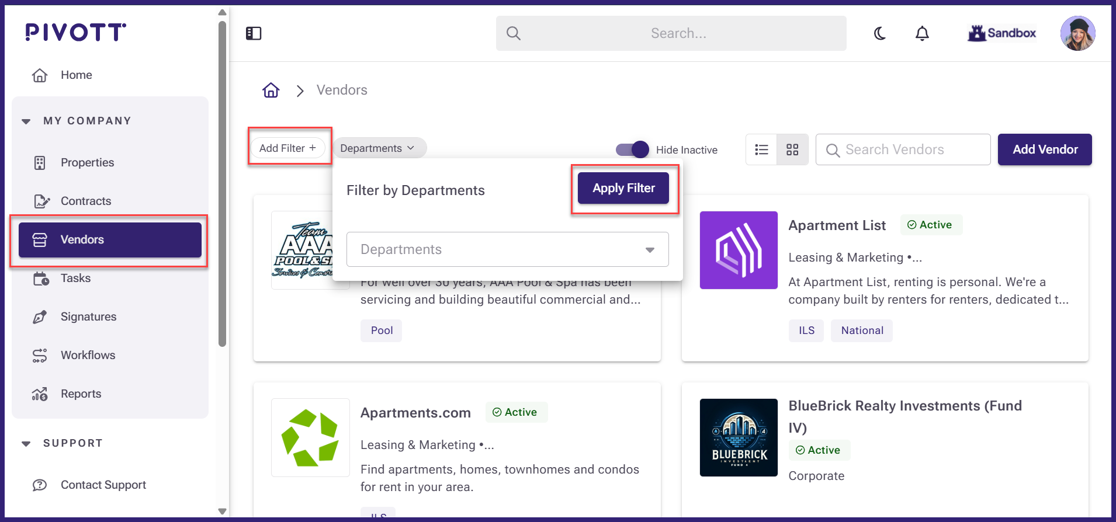Open Reports in the sidebar

click(x=110, y=394)
